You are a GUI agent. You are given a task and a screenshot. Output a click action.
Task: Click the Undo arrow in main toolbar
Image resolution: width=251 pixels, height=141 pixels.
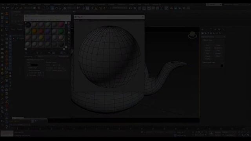pos(4,8)
